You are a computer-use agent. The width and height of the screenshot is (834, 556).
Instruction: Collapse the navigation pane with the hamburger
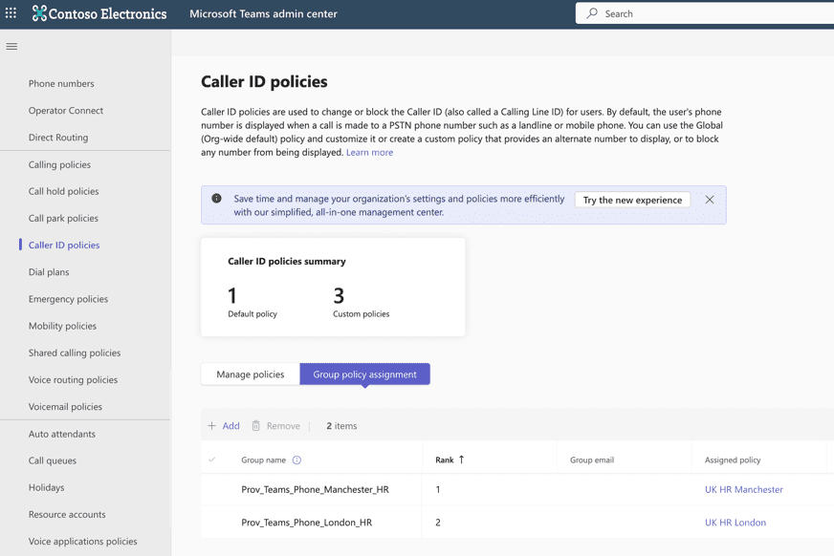coord(11,46)
